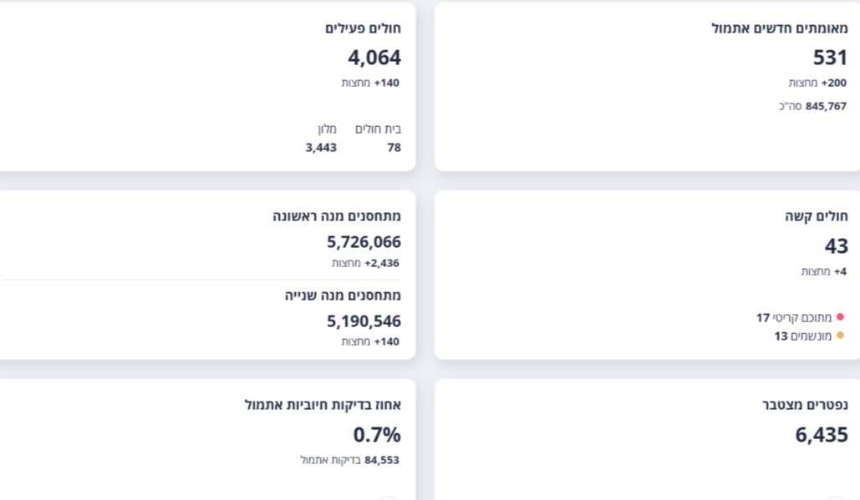Click the 'מאומתים חדשים אתמול' card heading
The width and height of the screenshot is (860, 500).
[x=779, y=28]
